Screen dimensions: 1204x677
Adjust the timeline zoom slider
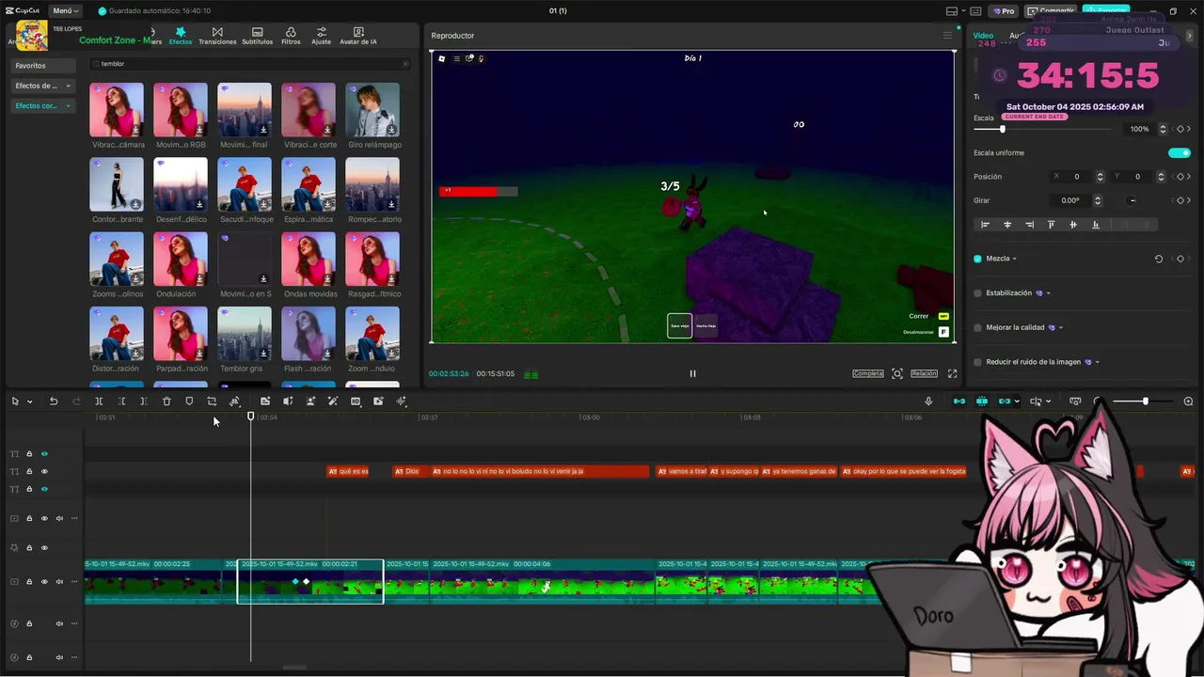point(1144,401)
